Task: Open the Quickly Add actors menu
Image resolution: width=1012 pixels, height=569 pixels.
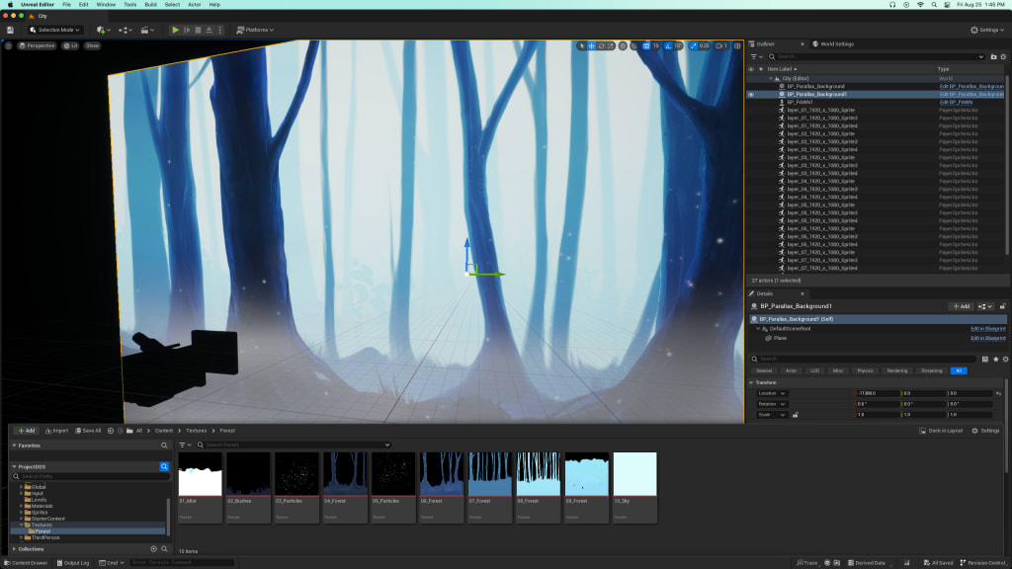Action: [x=102, y=30]
